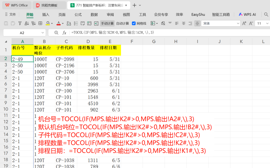
Task: Switch to the 审阅 ribbon tab
Action: (110, 15)
